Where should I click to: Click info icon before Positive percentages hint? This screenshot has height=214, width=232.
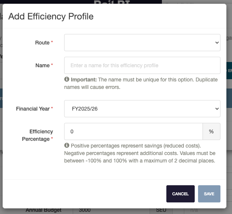click(x=67, y=145)
